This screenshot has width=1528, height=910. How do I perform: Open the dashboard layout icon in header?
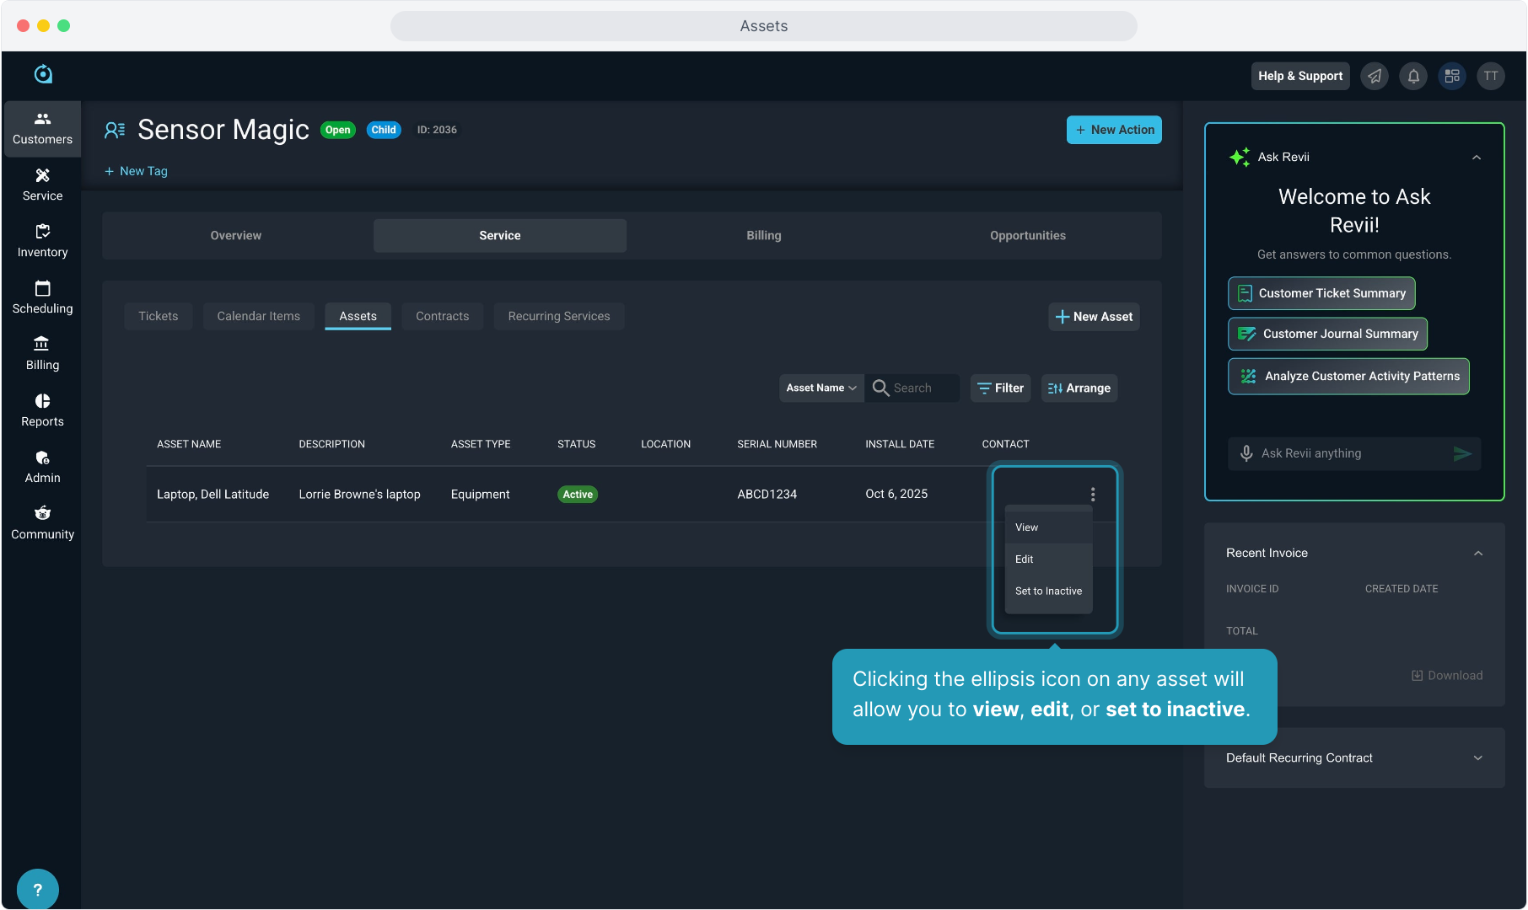tap(1452, 76)
